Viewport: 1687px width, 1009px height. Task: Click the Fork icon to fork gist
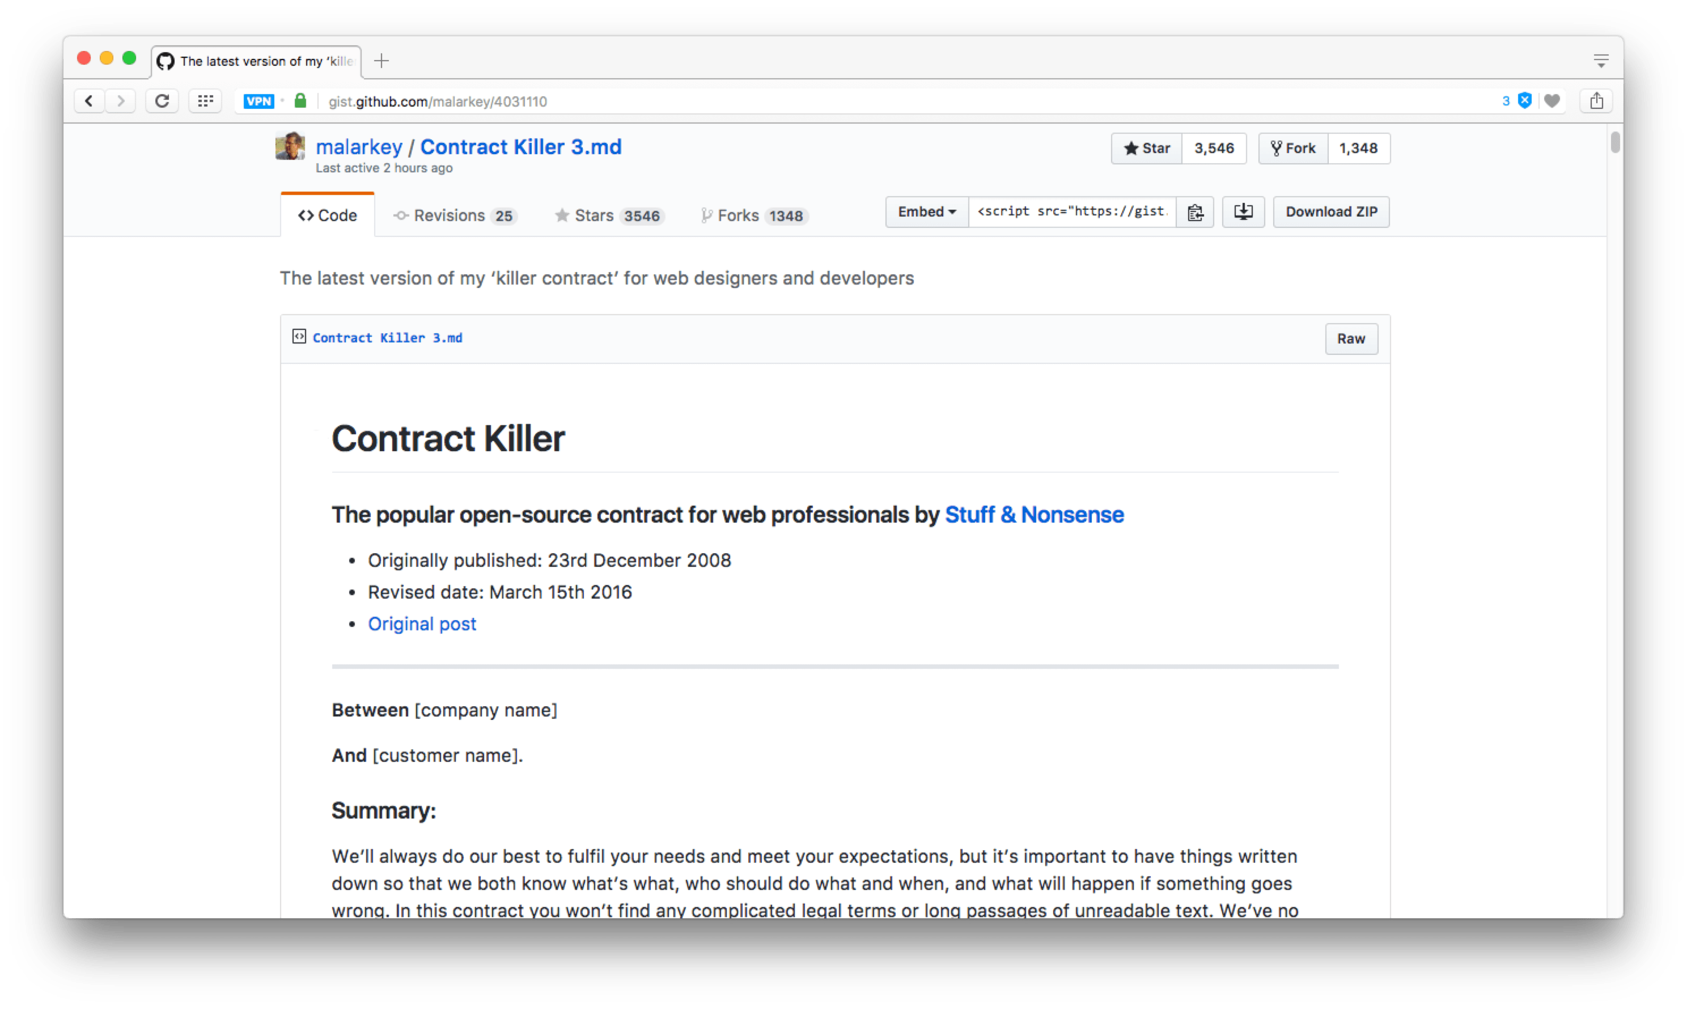pos(1297,148)
